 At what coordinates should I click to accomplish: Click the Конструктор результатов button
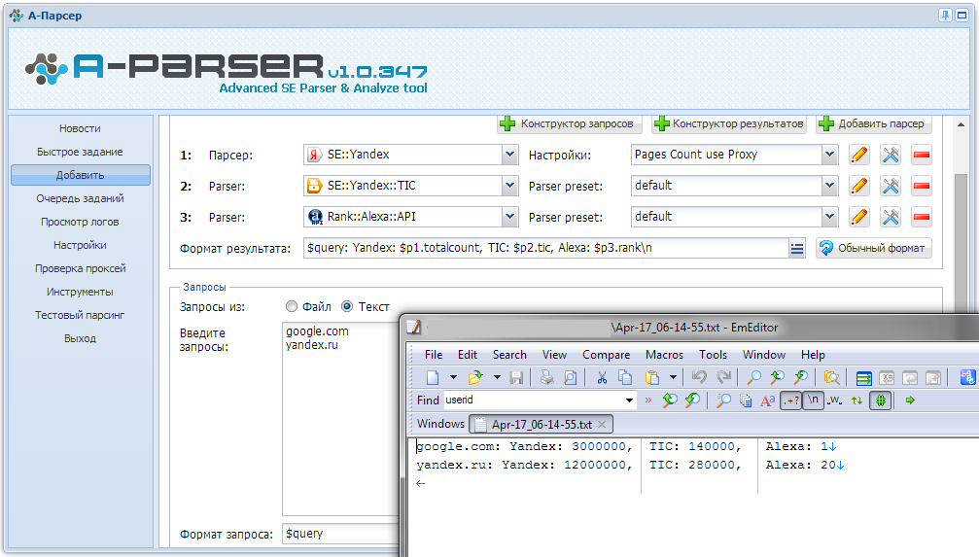tap(729, 123)
